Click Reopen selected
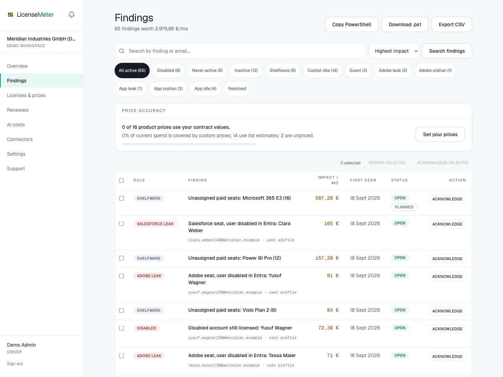Viewport: 503px width, 377px height. point(387,163)
